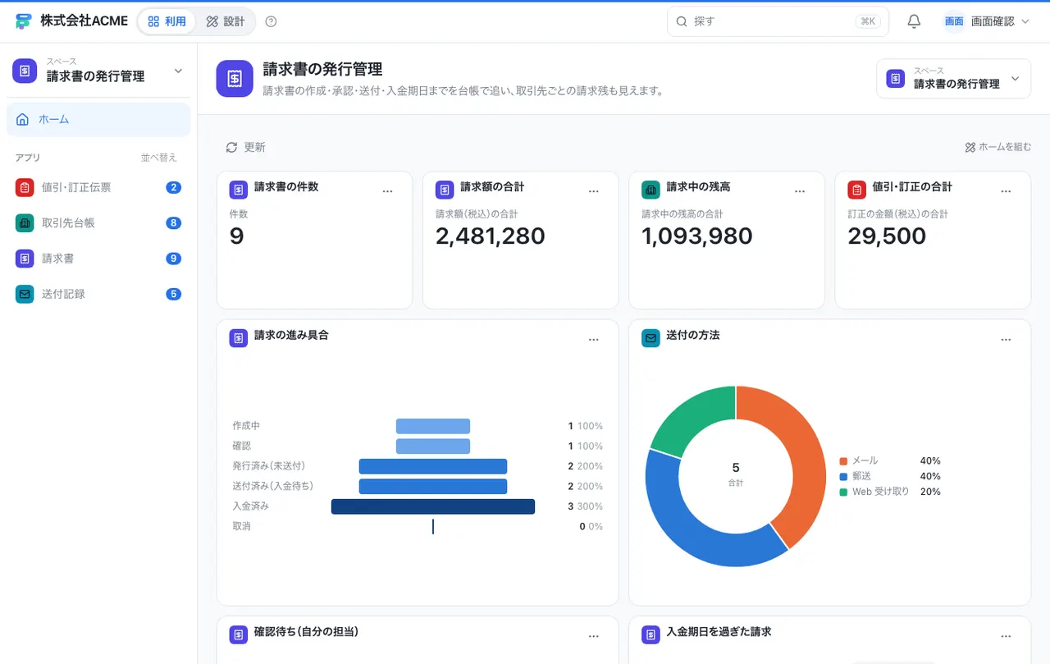Image resolution: width=1050 pixels, height=664 pixels.
Task: Open the スペース dropdown in page header
Action: [x=953, y=79]
